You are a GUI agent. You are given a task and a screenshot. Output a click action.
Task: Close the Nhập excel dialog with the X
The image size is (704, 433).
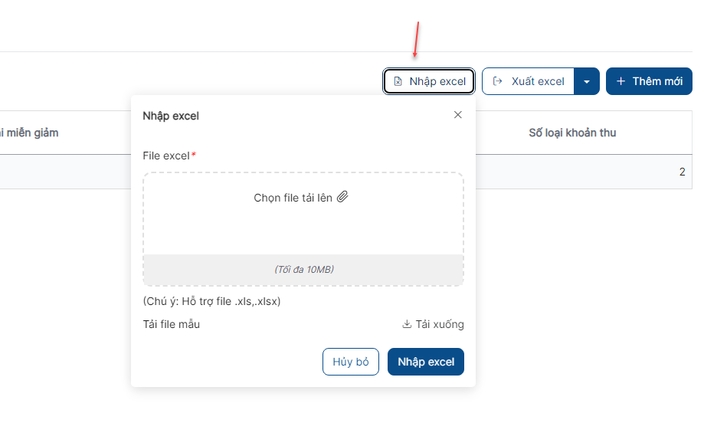point(457,115)
